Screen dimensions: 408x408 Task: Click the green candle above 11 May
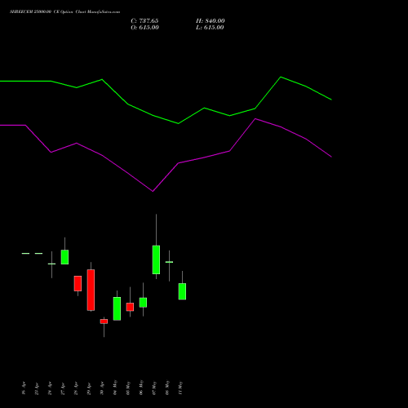click(x=182, y=291)
